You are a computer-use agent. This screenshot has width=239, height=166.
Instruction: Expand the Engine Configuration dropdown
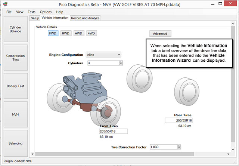103,55
